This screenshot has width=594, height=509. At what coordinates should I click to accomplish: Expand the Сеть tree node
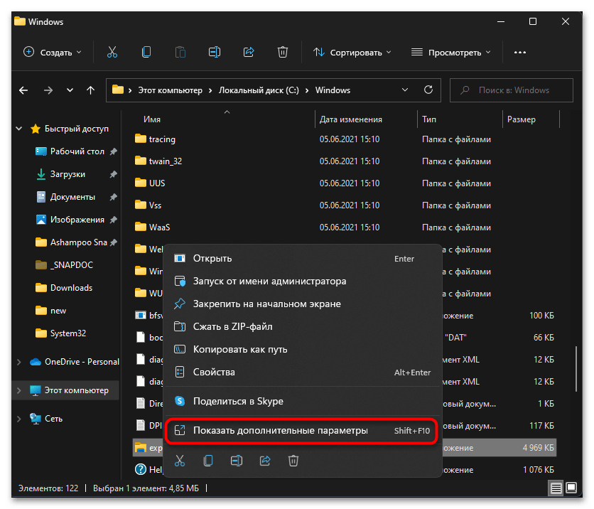(19, 419)
